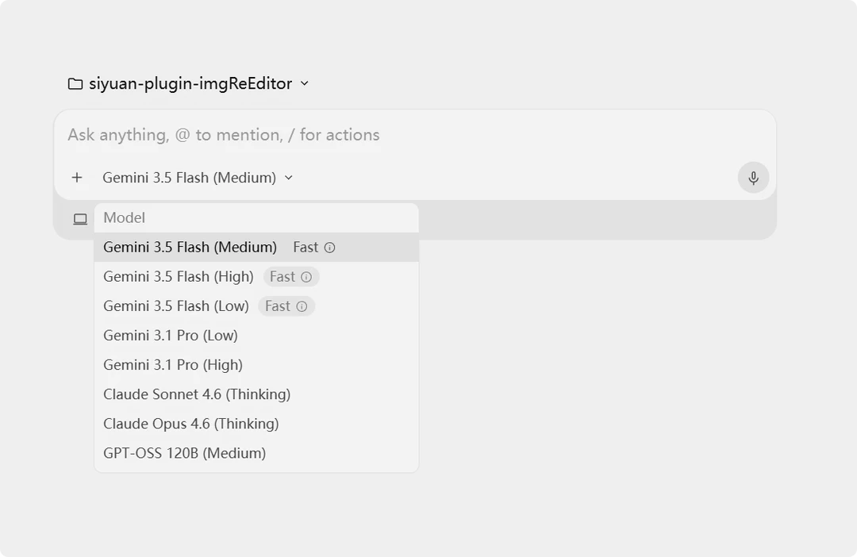Image resolution: width=857 pixels, height=557 pixels.
Task: Click the Fast badge on Gemini 3.5 Flash (High)
Action: click(290, 277)
